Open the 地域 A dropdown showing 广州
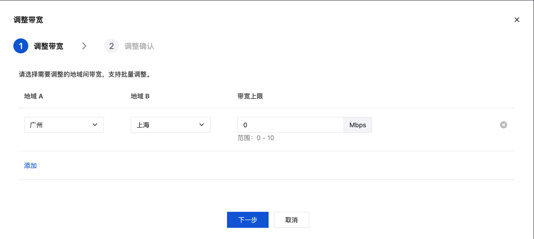This screenshot has width=534, height=239. [x=59, y=125]
